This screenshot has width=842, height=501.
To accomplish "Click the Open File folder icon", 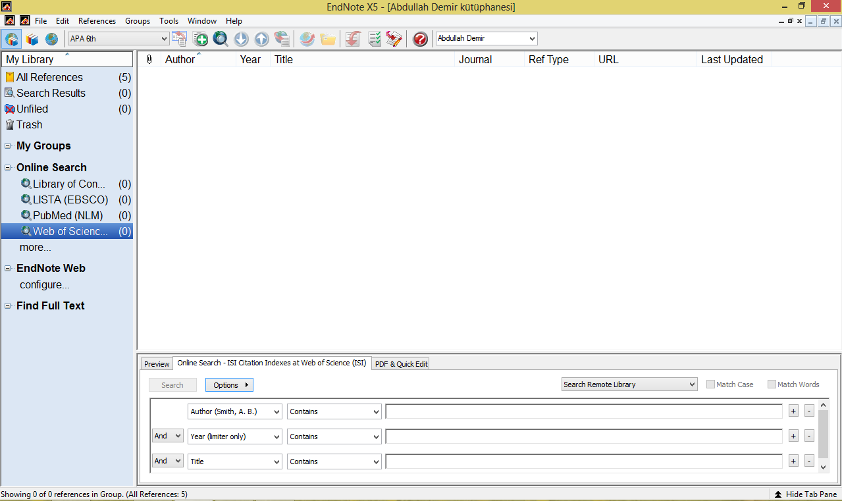I will point(328,39).
